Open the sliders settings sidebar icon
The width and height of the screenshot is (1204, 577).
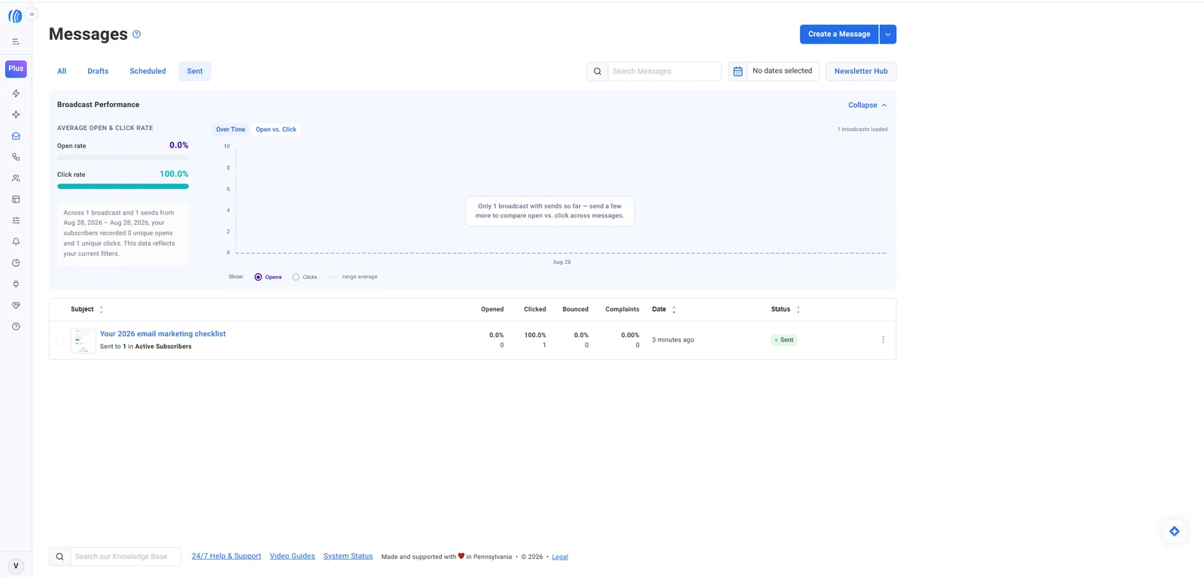point(16,220)
